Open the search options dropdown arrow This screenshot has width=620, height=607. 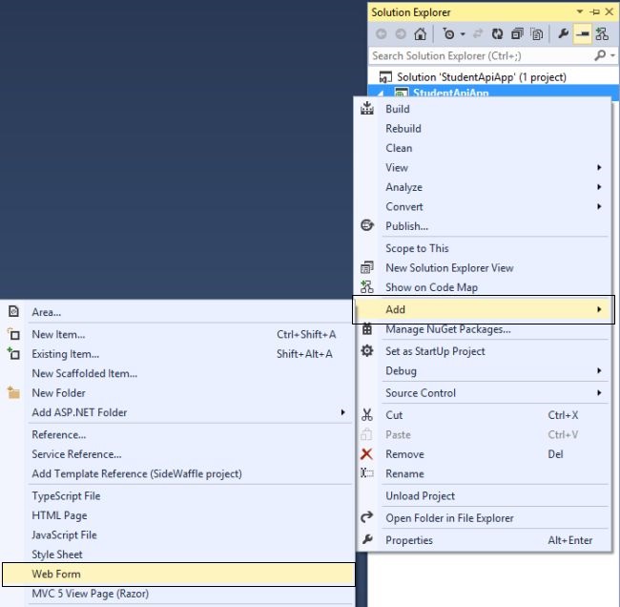pyautogui.click(x=612, y=55)
